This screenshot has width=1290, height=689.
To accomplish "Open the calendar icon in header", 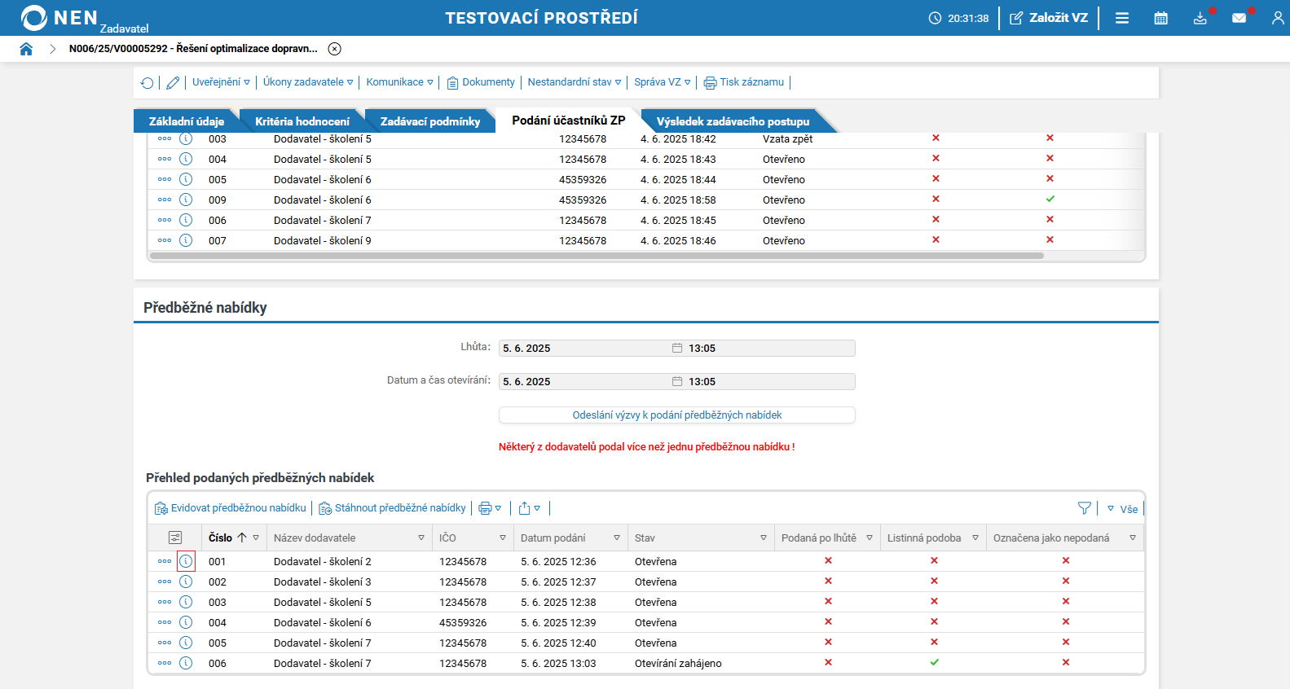I will click(x=1161, y=18).
